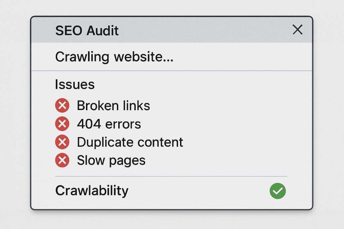Click the divider line above Crawlability

pos(171,176)
